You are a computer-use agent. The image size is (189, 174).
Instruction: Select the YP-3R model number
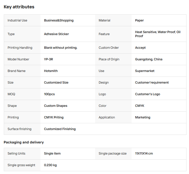pos(49,59)
